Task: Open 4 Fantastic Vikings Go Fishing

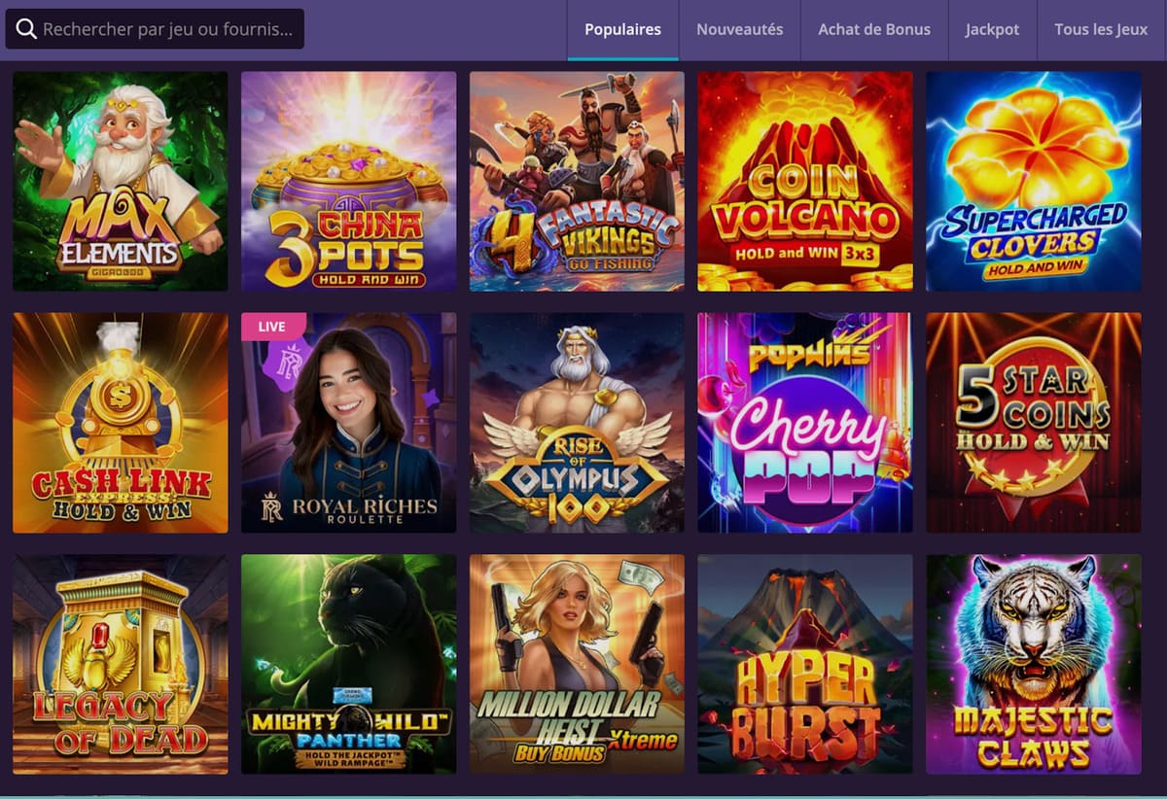Action: [x=577, y=181]
